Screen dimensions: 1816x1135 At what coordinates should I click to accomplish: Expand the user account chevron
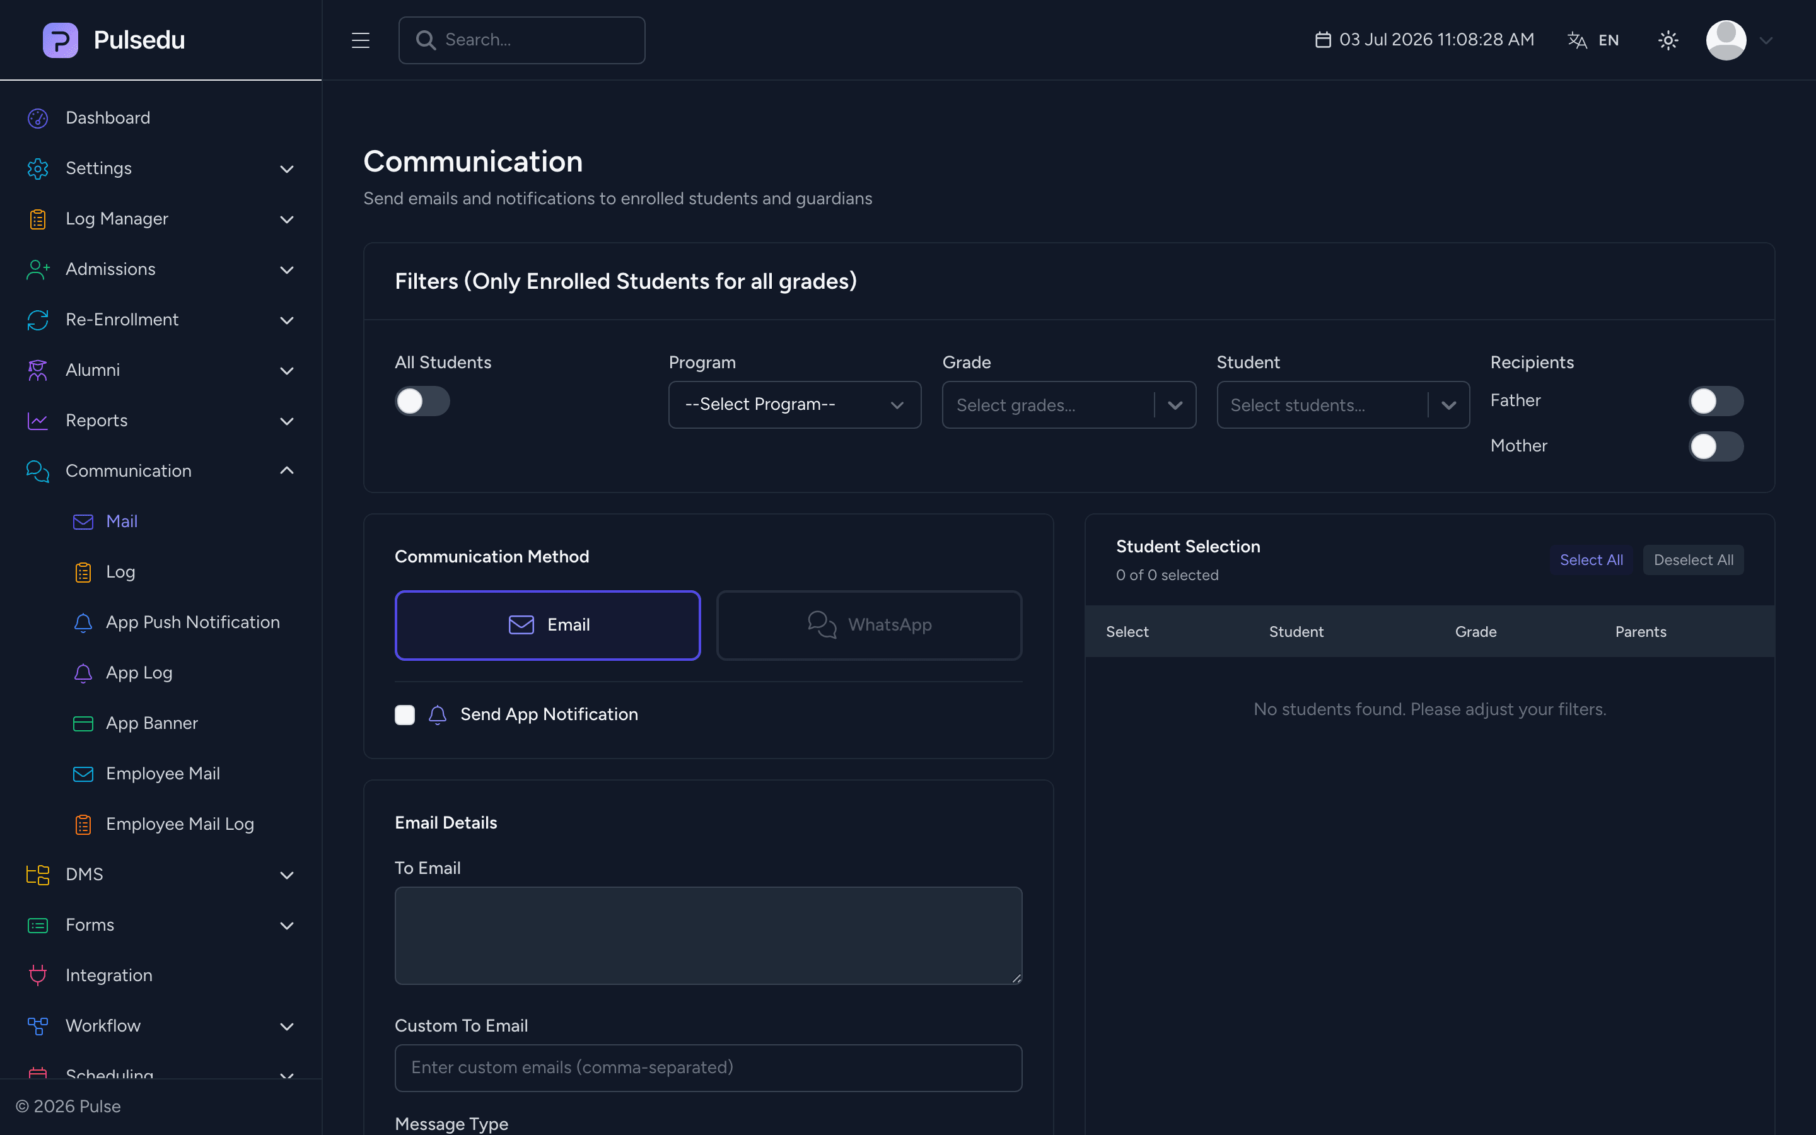tap(1766, 40)
